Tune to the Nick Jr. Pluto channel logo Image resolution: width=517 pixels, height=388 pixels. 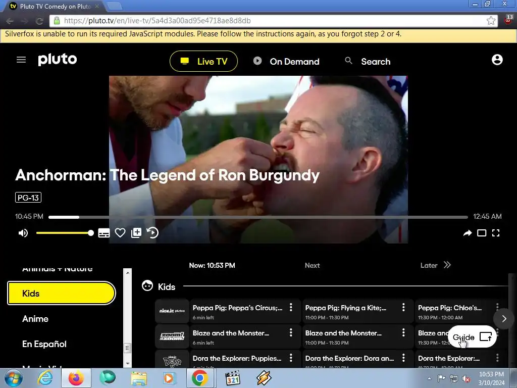tap(172, 311)
